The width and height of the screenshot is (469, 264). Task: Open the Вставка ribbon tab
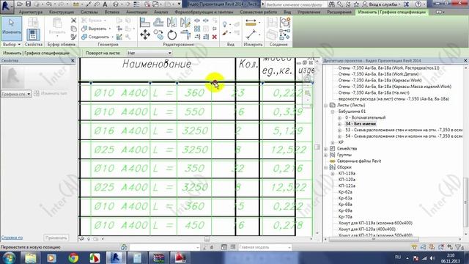pyautogui.click(x=112, y=12)
